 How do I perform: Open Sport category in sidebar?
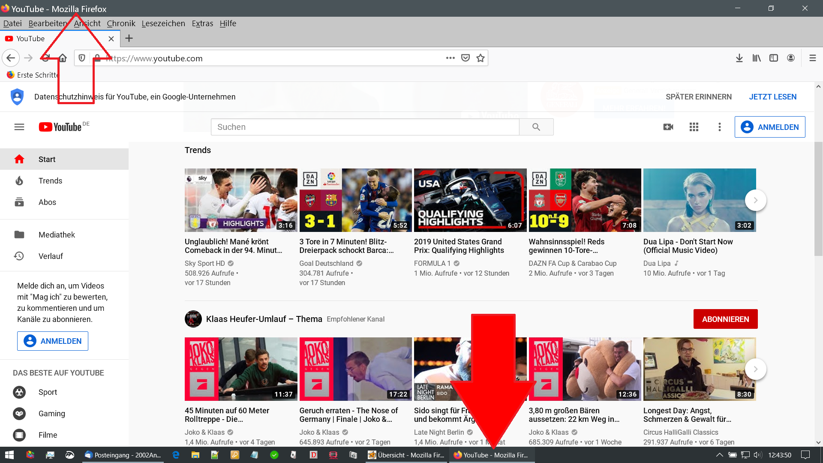pos(64,392)
